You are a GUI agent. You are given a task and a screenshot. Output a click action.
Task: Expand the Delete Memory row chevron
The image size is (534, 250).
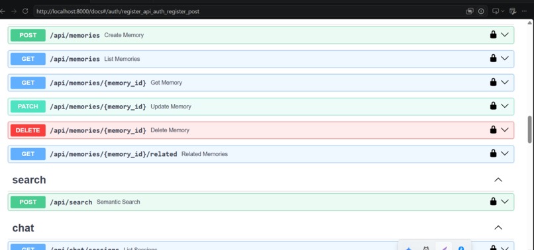pyautogui.click(x=505, y=130)
